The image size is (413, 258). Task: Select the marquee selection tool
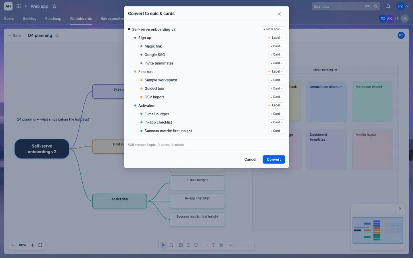[x=171, y=245]
